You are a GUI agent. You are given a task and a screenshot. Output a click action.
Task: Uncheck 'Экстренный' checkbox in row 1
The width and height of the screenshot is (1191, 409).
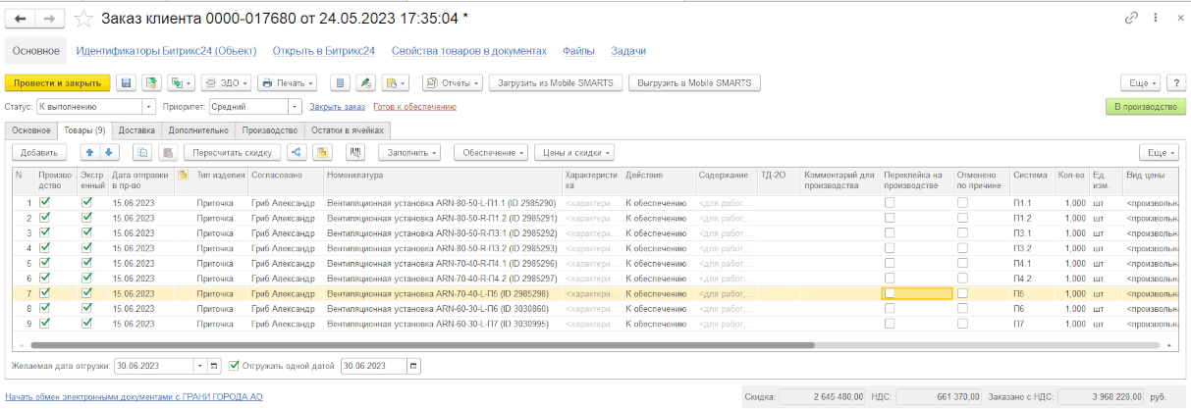click(x=86, y=203)
